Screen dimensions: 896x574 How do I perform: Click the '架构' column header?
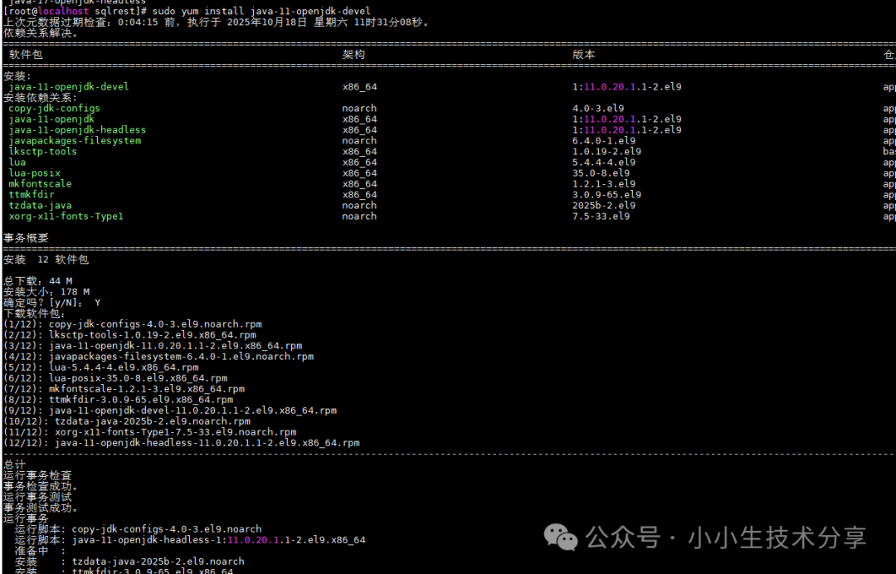(x=353, y=54)
